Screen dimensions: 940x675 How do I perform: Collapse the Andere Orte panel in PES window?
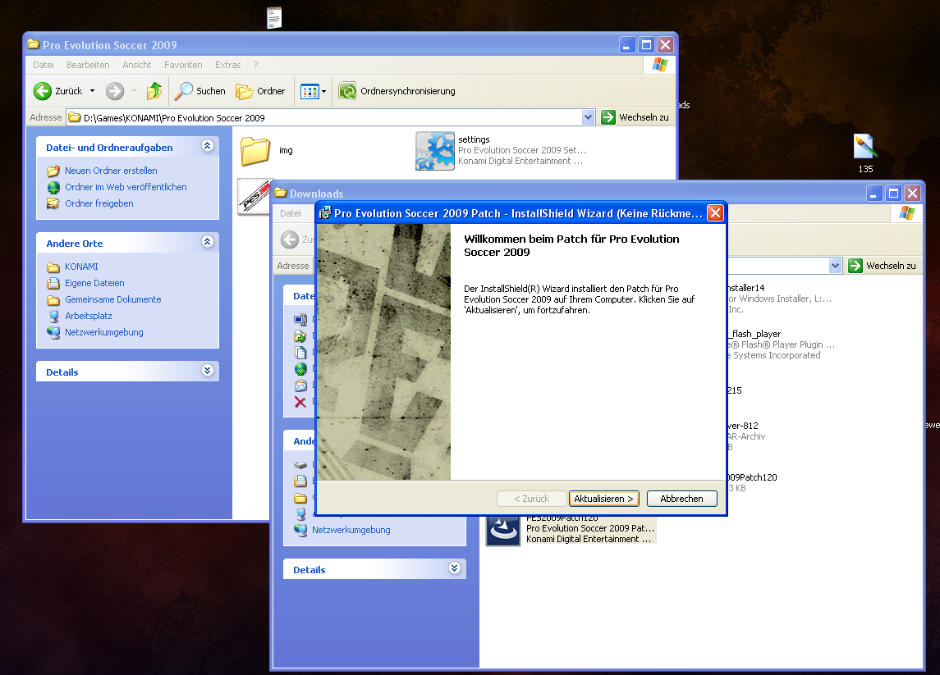click(208, 241)
